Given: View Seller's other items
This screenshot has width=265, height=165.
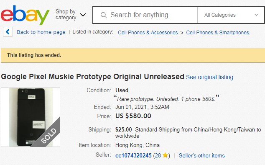Looking at the screenshot, I should click(x=201, y=155).
